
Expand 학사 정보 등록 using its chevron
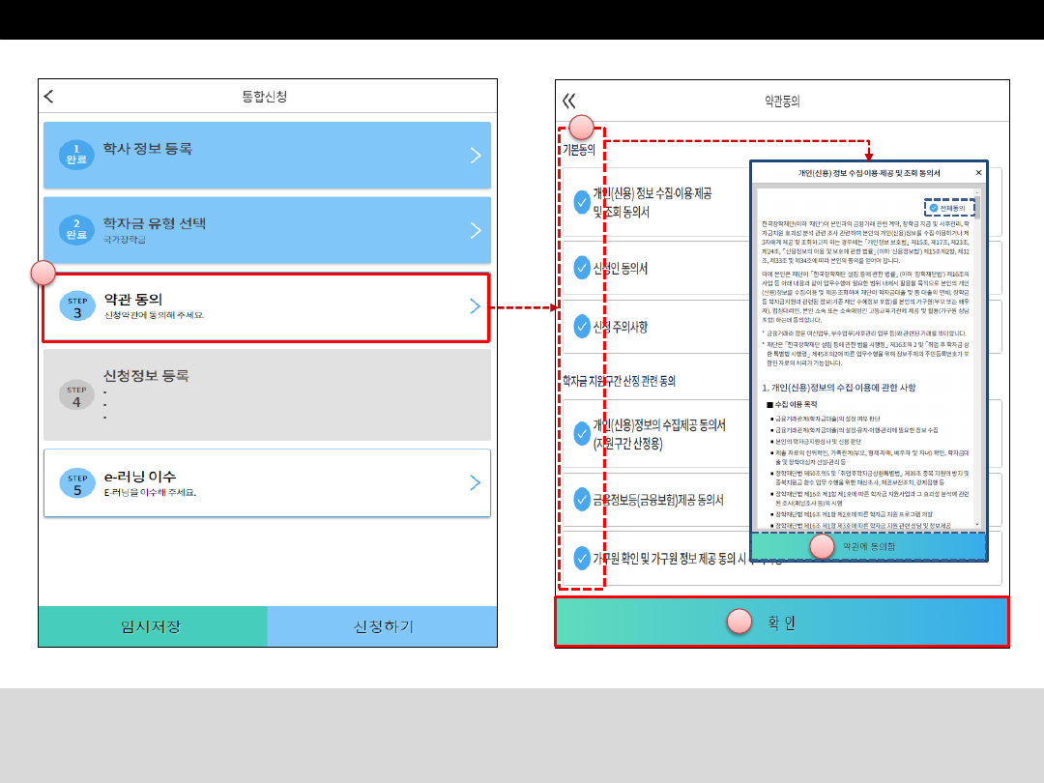[x=475, y=155]
